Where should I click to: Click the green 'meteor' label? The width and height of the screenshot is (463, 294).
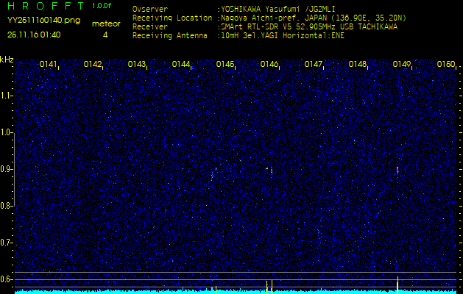[106, 24]
